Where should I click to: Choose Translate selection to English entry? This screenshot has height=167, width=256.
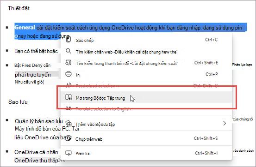(146, 109)
